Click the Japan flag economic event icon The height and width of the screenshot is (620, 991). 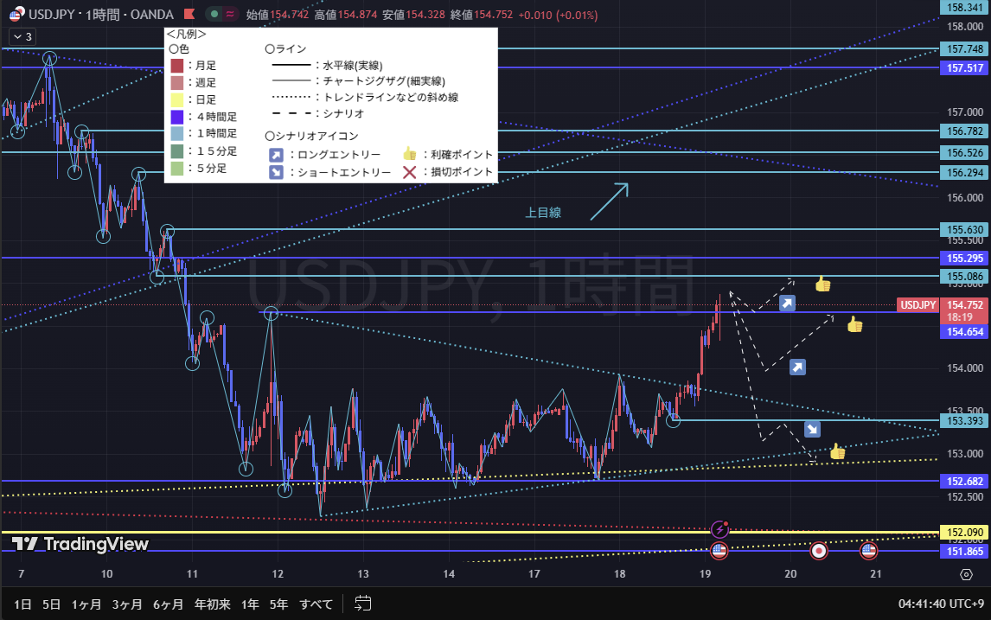click(x=818, y=550)
